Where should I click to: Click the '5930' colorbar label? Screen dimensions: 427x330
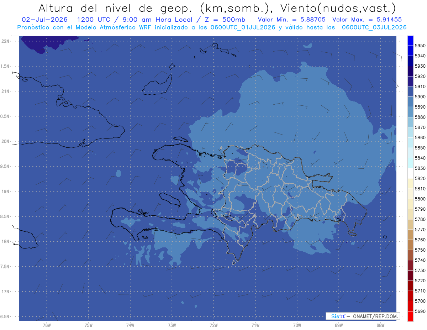420,66
